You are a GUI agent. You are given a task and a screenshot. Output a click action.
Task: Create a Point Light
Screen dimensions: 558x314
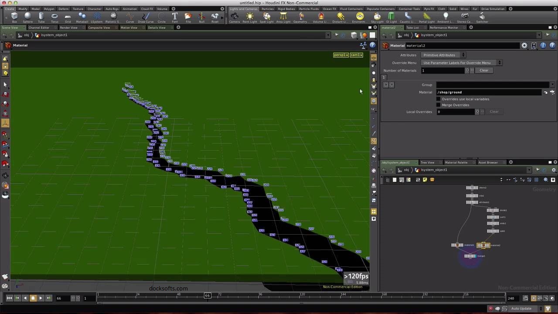coord(250,17)
